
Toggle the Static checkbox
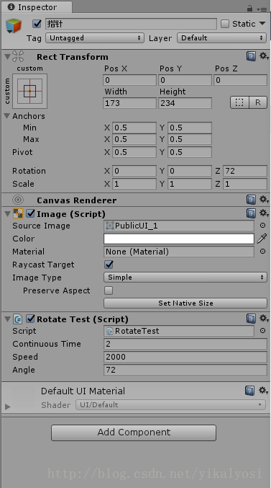click(225, 24)
